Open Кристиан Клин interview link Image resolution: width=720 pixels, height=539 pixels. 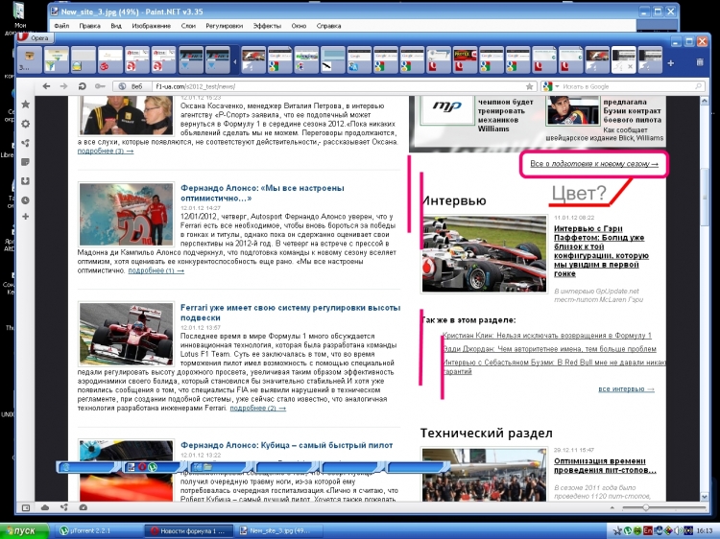tap(547, 336)
